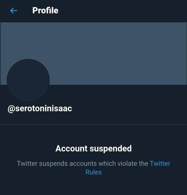
Task: Tap the empty circular avatar placeholder
Action: [x=28, y=80]
